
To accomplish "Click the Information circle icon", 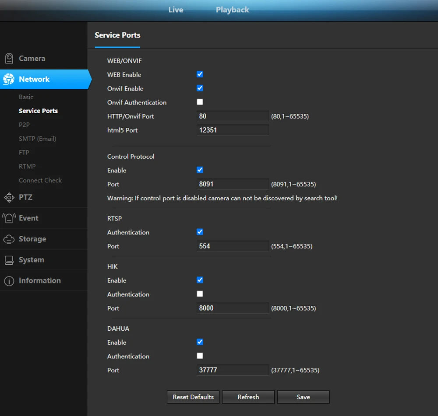I will (9, 281).
